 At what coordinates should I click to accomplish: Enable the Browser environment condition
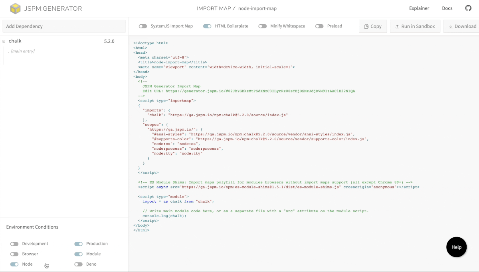[15, 254]
